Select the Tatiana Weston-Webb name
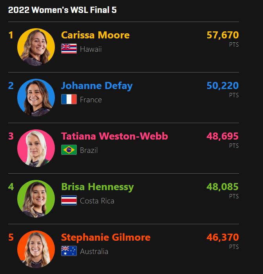The image size is (263, 274). point(114,136)
